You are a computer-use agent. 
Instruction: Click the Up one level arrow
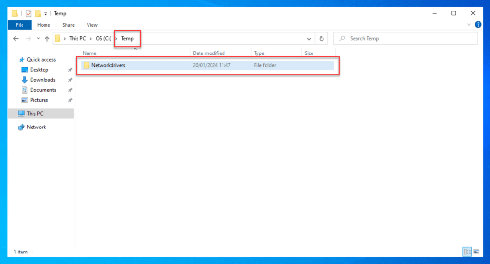coord(47,39)
